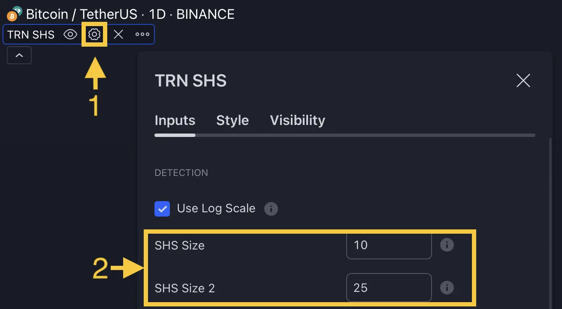Uncheck the Use Log Scale checkbox
Image resolution: width=562 pixels, height=309 pixels.
pos(162,209)
